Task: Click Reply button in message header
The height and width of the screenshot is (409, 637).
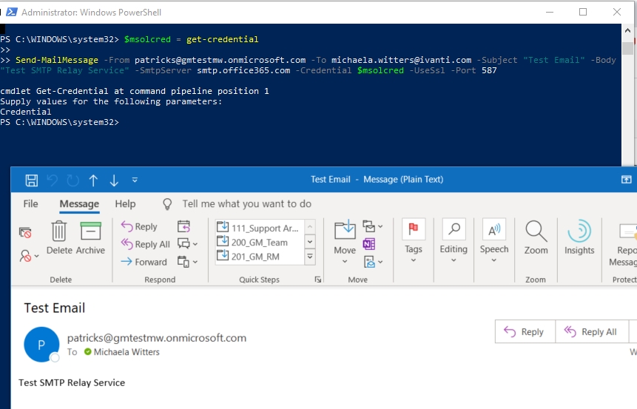Action: [x=524, y=332]
